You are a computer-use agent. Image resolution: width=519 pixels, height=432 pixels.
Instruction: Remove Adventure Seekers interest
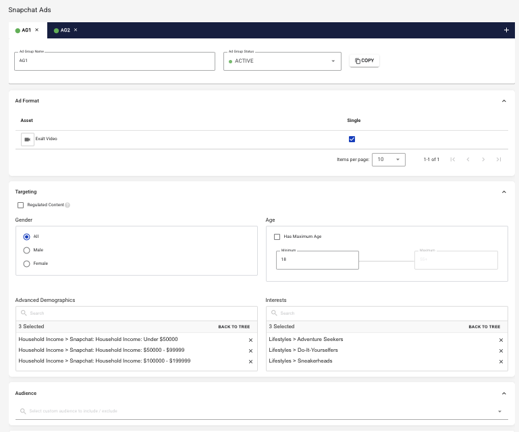501,340
